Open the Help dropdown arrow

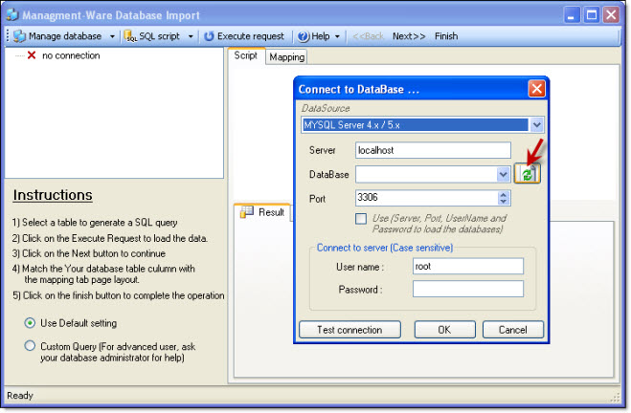click(337, 36)
